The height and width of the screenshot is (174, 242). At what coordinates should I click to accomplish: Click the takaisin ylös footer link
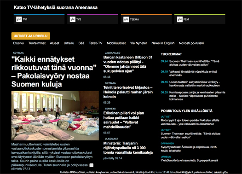[221, 172]
